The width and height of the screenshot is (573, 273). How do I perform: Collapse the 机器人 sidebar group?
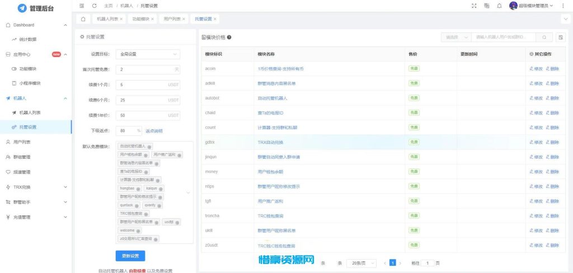65,98
